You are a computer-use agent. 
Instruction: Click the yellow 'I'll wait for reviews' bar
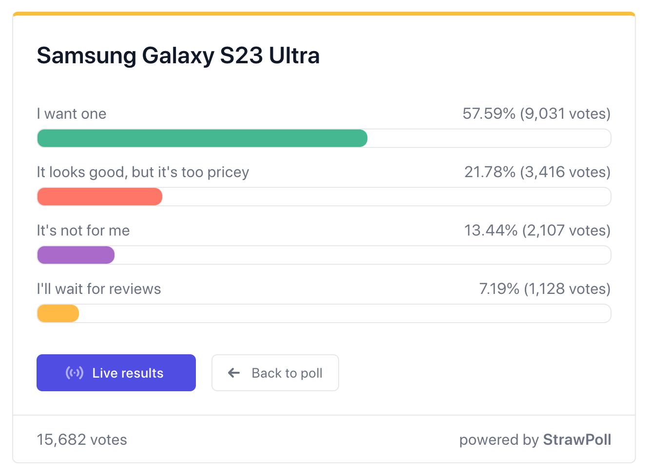coord(58,313)
